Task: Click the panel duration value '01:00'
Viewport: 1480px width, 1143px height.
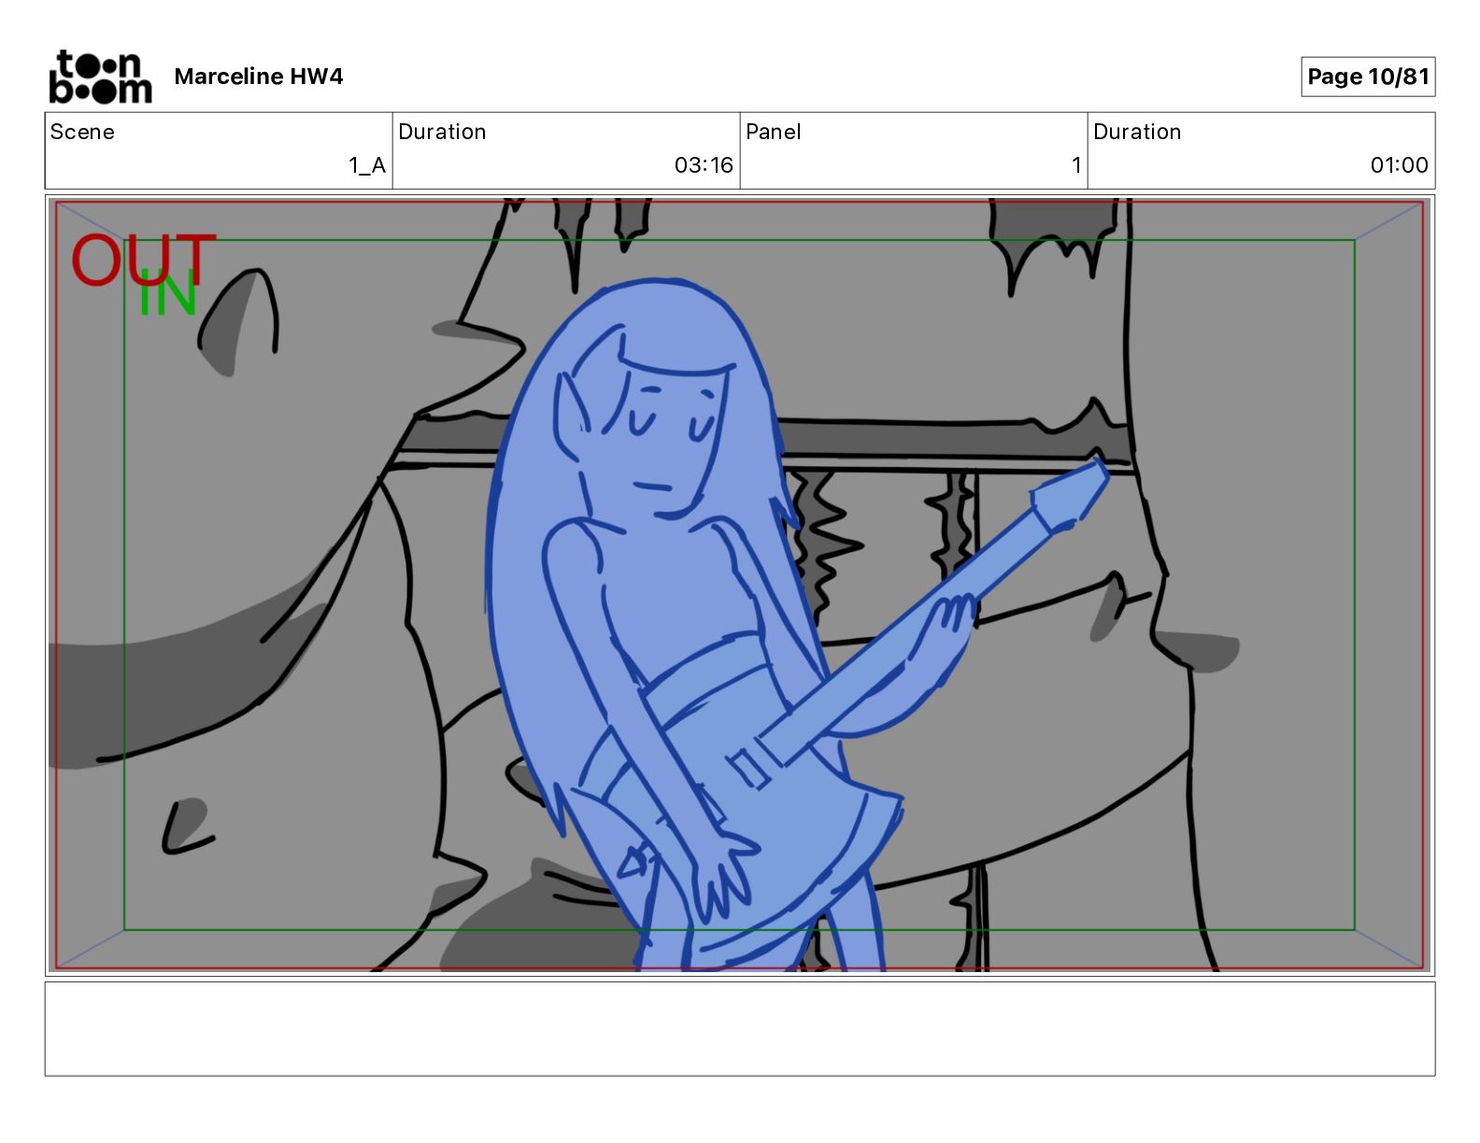Action: (x=1399, y=165)
